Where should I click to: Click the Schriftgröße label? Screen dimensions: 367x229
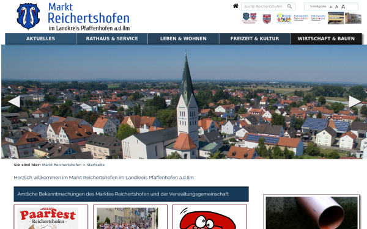[x=318, y=7]
